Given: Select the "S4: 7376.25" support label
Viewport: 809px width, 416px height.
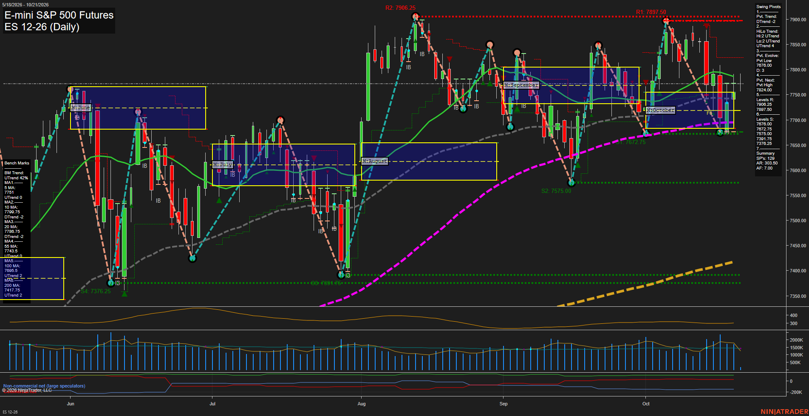Looking at the screenshot, I should point(96,291).
